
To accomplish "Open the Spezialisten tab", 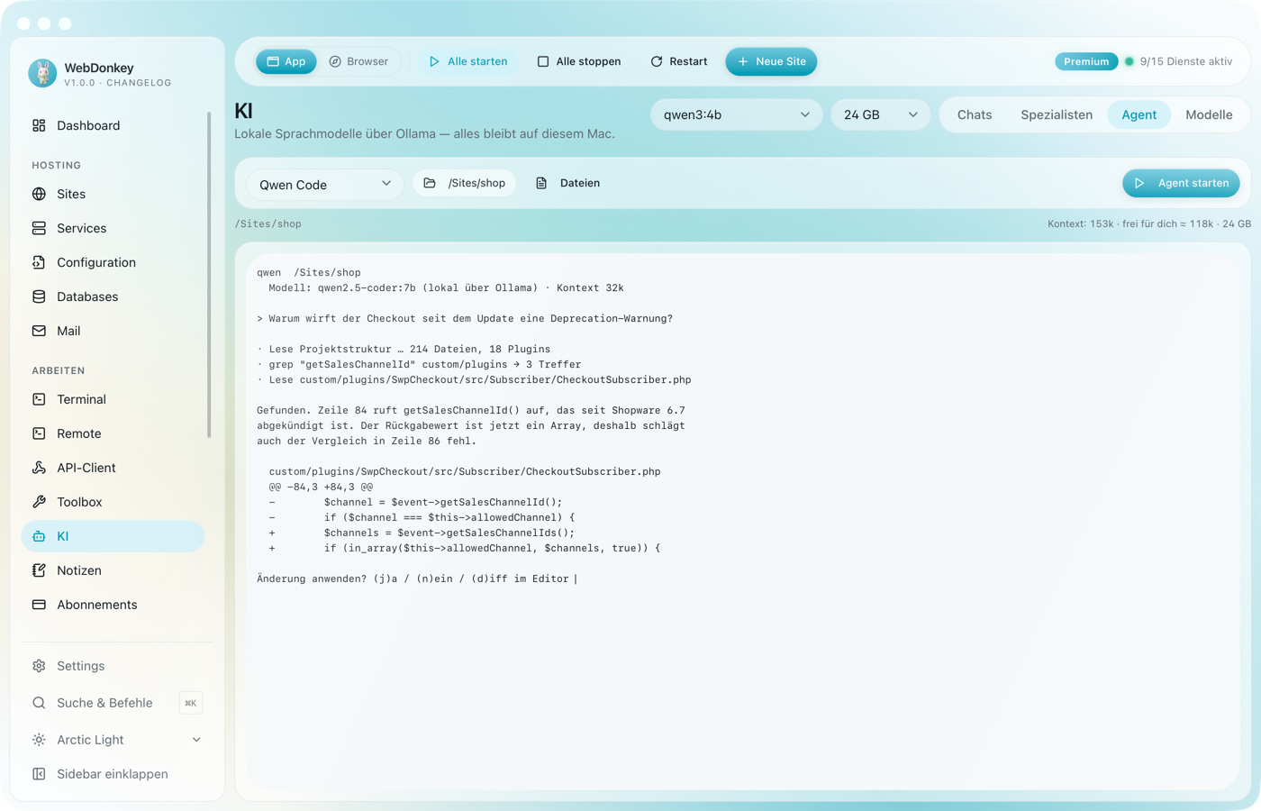I will [1057, 114].
